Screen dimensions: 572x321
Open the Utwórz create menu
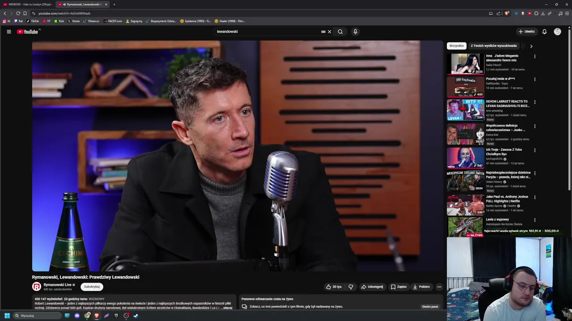tap(526, 32)
